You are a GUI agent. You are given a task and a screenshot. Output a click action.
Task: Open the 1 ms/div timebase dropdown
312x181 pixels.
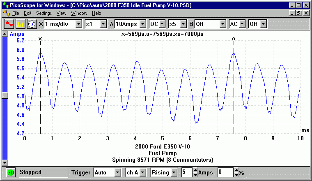pos(78,24)
